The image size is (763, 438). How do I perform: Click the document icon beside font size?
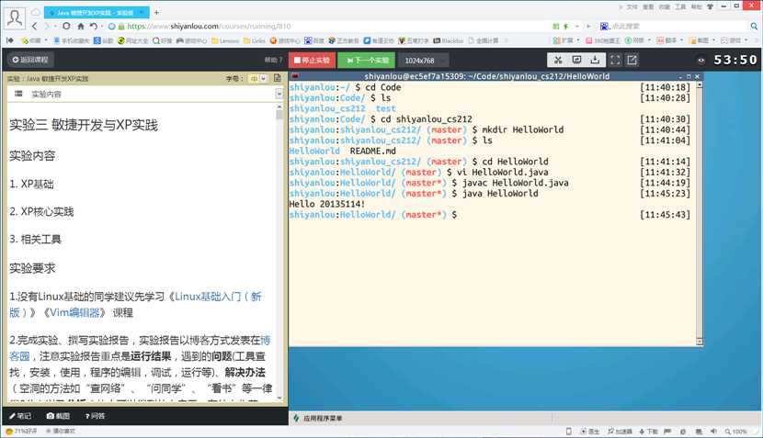coord(277,78)
